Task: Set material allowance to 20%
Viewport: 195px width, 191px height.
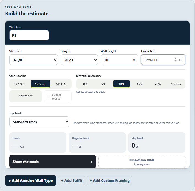Action: [158, 84]
